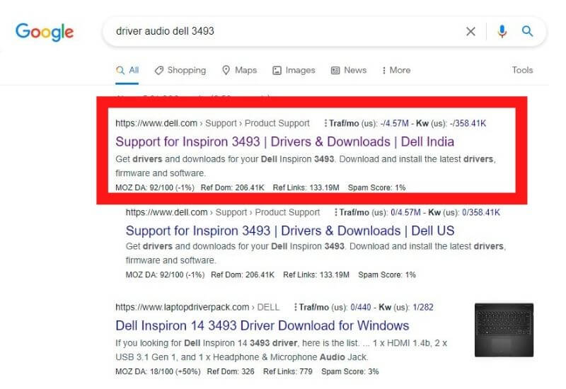
Task: Clear the search box with X icon
Action: pyautogui.click(x=470, y=31)
